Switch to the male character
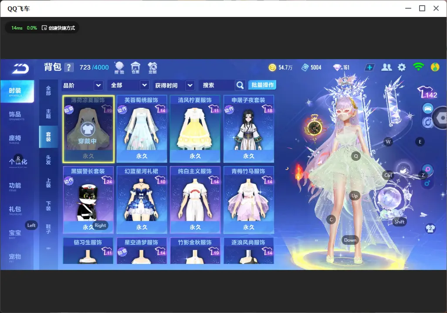 [427, 183]
